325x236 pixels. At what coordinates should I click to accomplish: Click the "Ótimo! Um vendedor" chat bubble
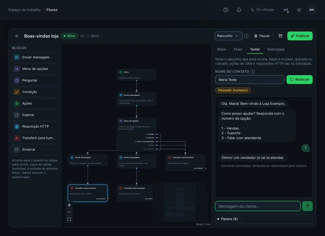(253, 158)
